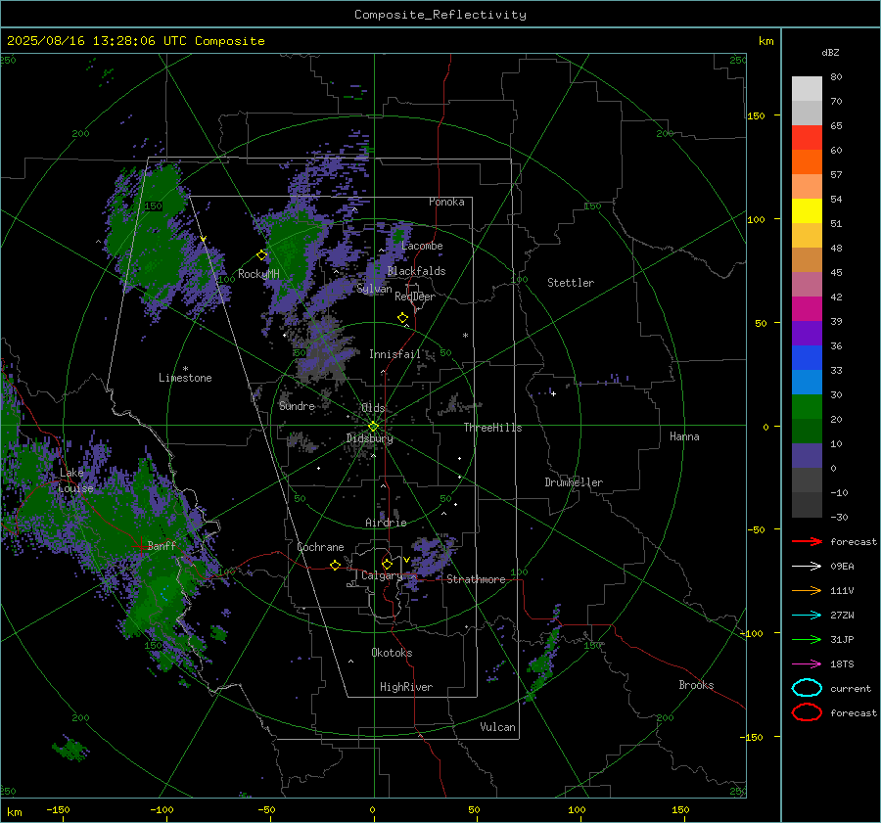Click the Stettler map label
881x823 pixels.
coord(571,283)
